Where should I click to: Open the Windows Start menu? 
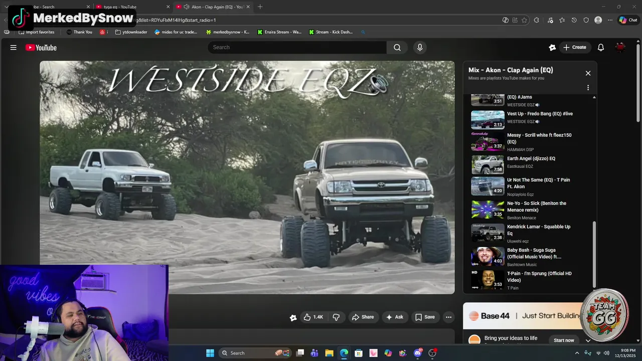coord(210,353)
